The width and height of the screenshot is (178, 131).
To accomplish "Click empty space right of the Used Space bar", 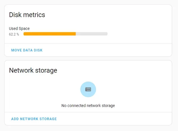I will pos(139,34).
